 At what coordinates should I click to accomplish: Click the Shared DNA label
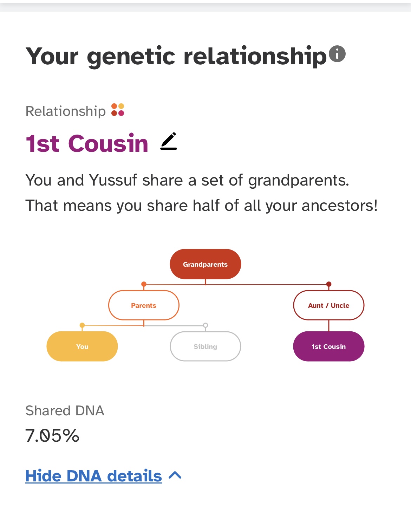65,410
